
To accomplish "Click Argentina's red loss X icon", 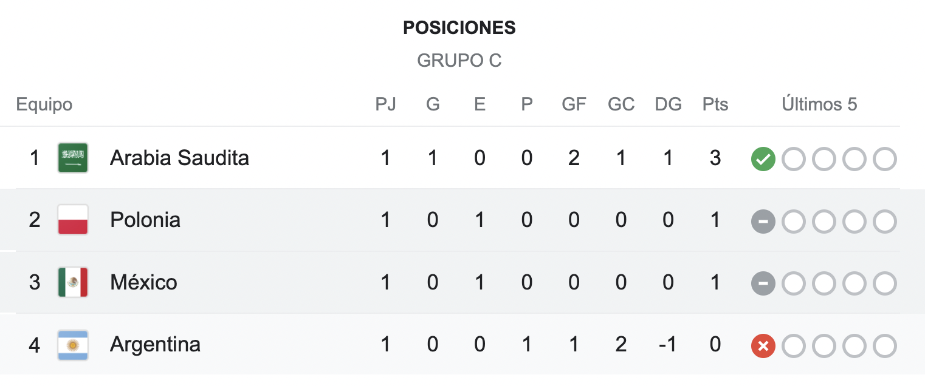I will tap(763, 346).
